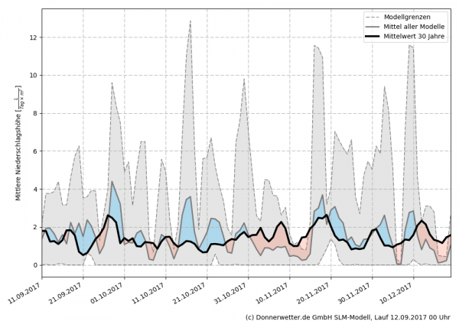Viewport: 459px width, 321px height.
Task: Click the 0 value on the y-axis
Action: (34, 265)
